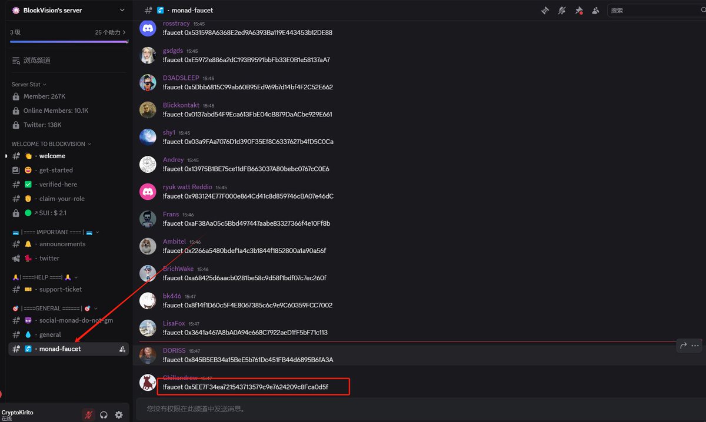Open the twitter channel
Image resolution: width=706 pixels, height=422 pixels.
click(68, 259)
